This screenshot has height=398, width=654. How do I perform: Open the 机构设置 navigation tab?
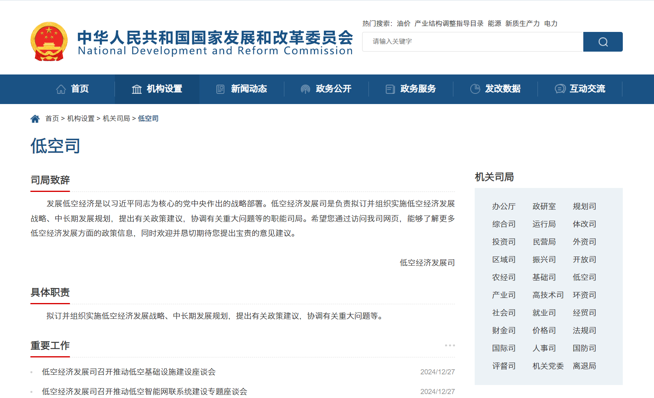(x=157, y=89)
